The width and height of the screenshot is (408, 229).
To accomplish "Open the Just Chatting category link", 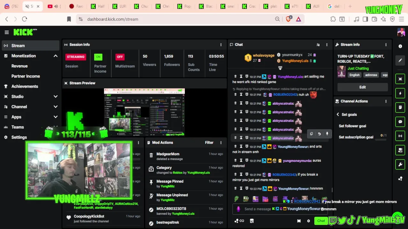I will (x=358, y=68).
